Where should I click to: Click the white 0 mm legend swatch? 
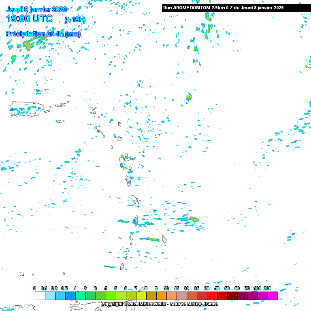tap(40, 296)
